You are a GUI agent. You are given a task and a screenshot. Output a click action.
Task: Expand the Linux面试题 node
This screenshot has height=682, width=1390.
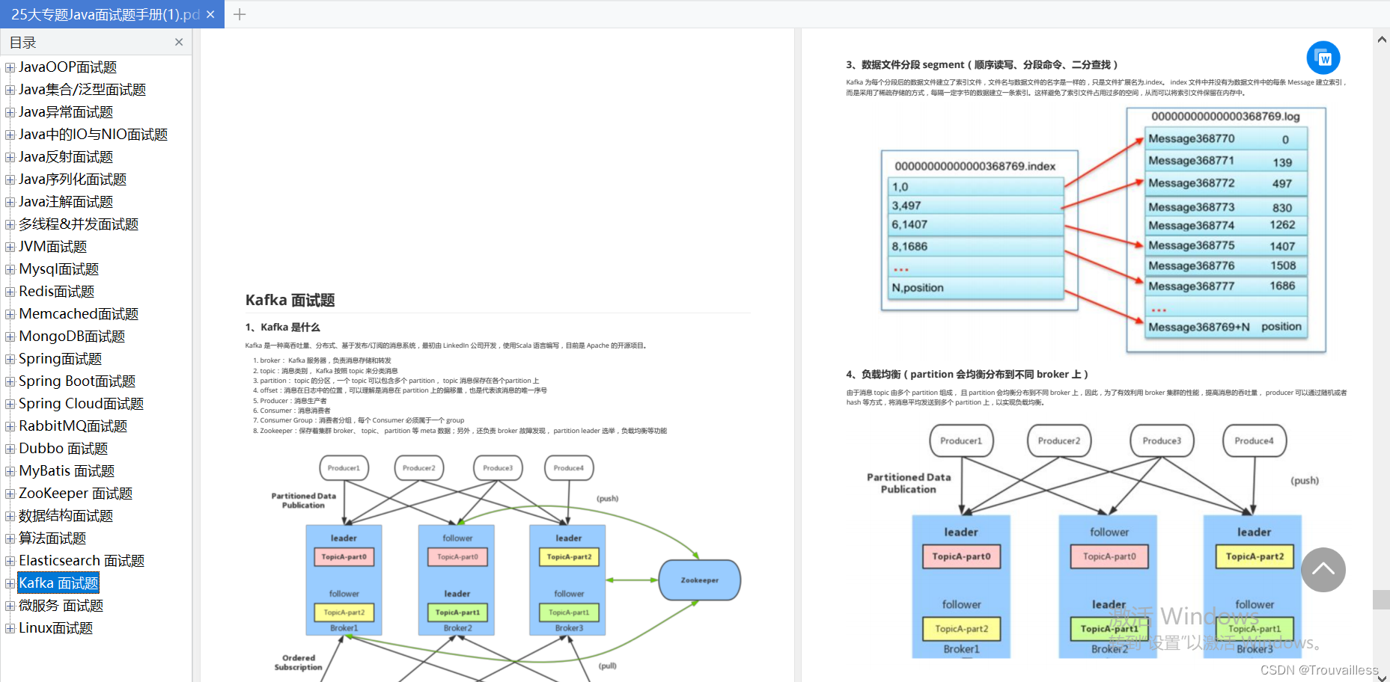pos(10,628)
